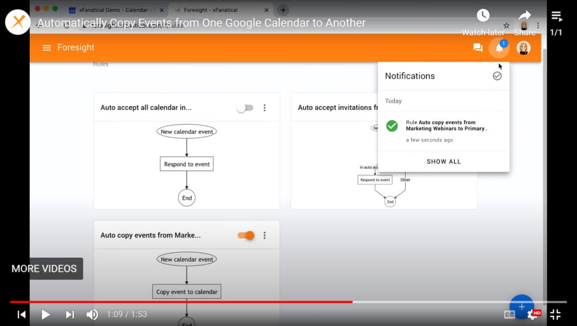Viewport: 577px width, 326px height.
Task: Click the Watch later clock icon
Action: tap(483, 15)
